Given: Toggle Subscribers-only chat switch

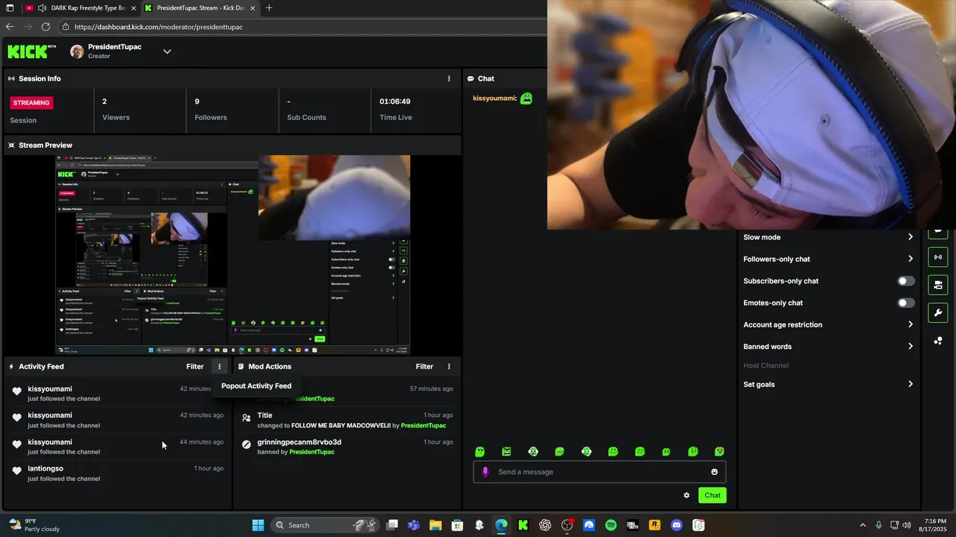Looking at the screenshot, I should tap(906, 281).
